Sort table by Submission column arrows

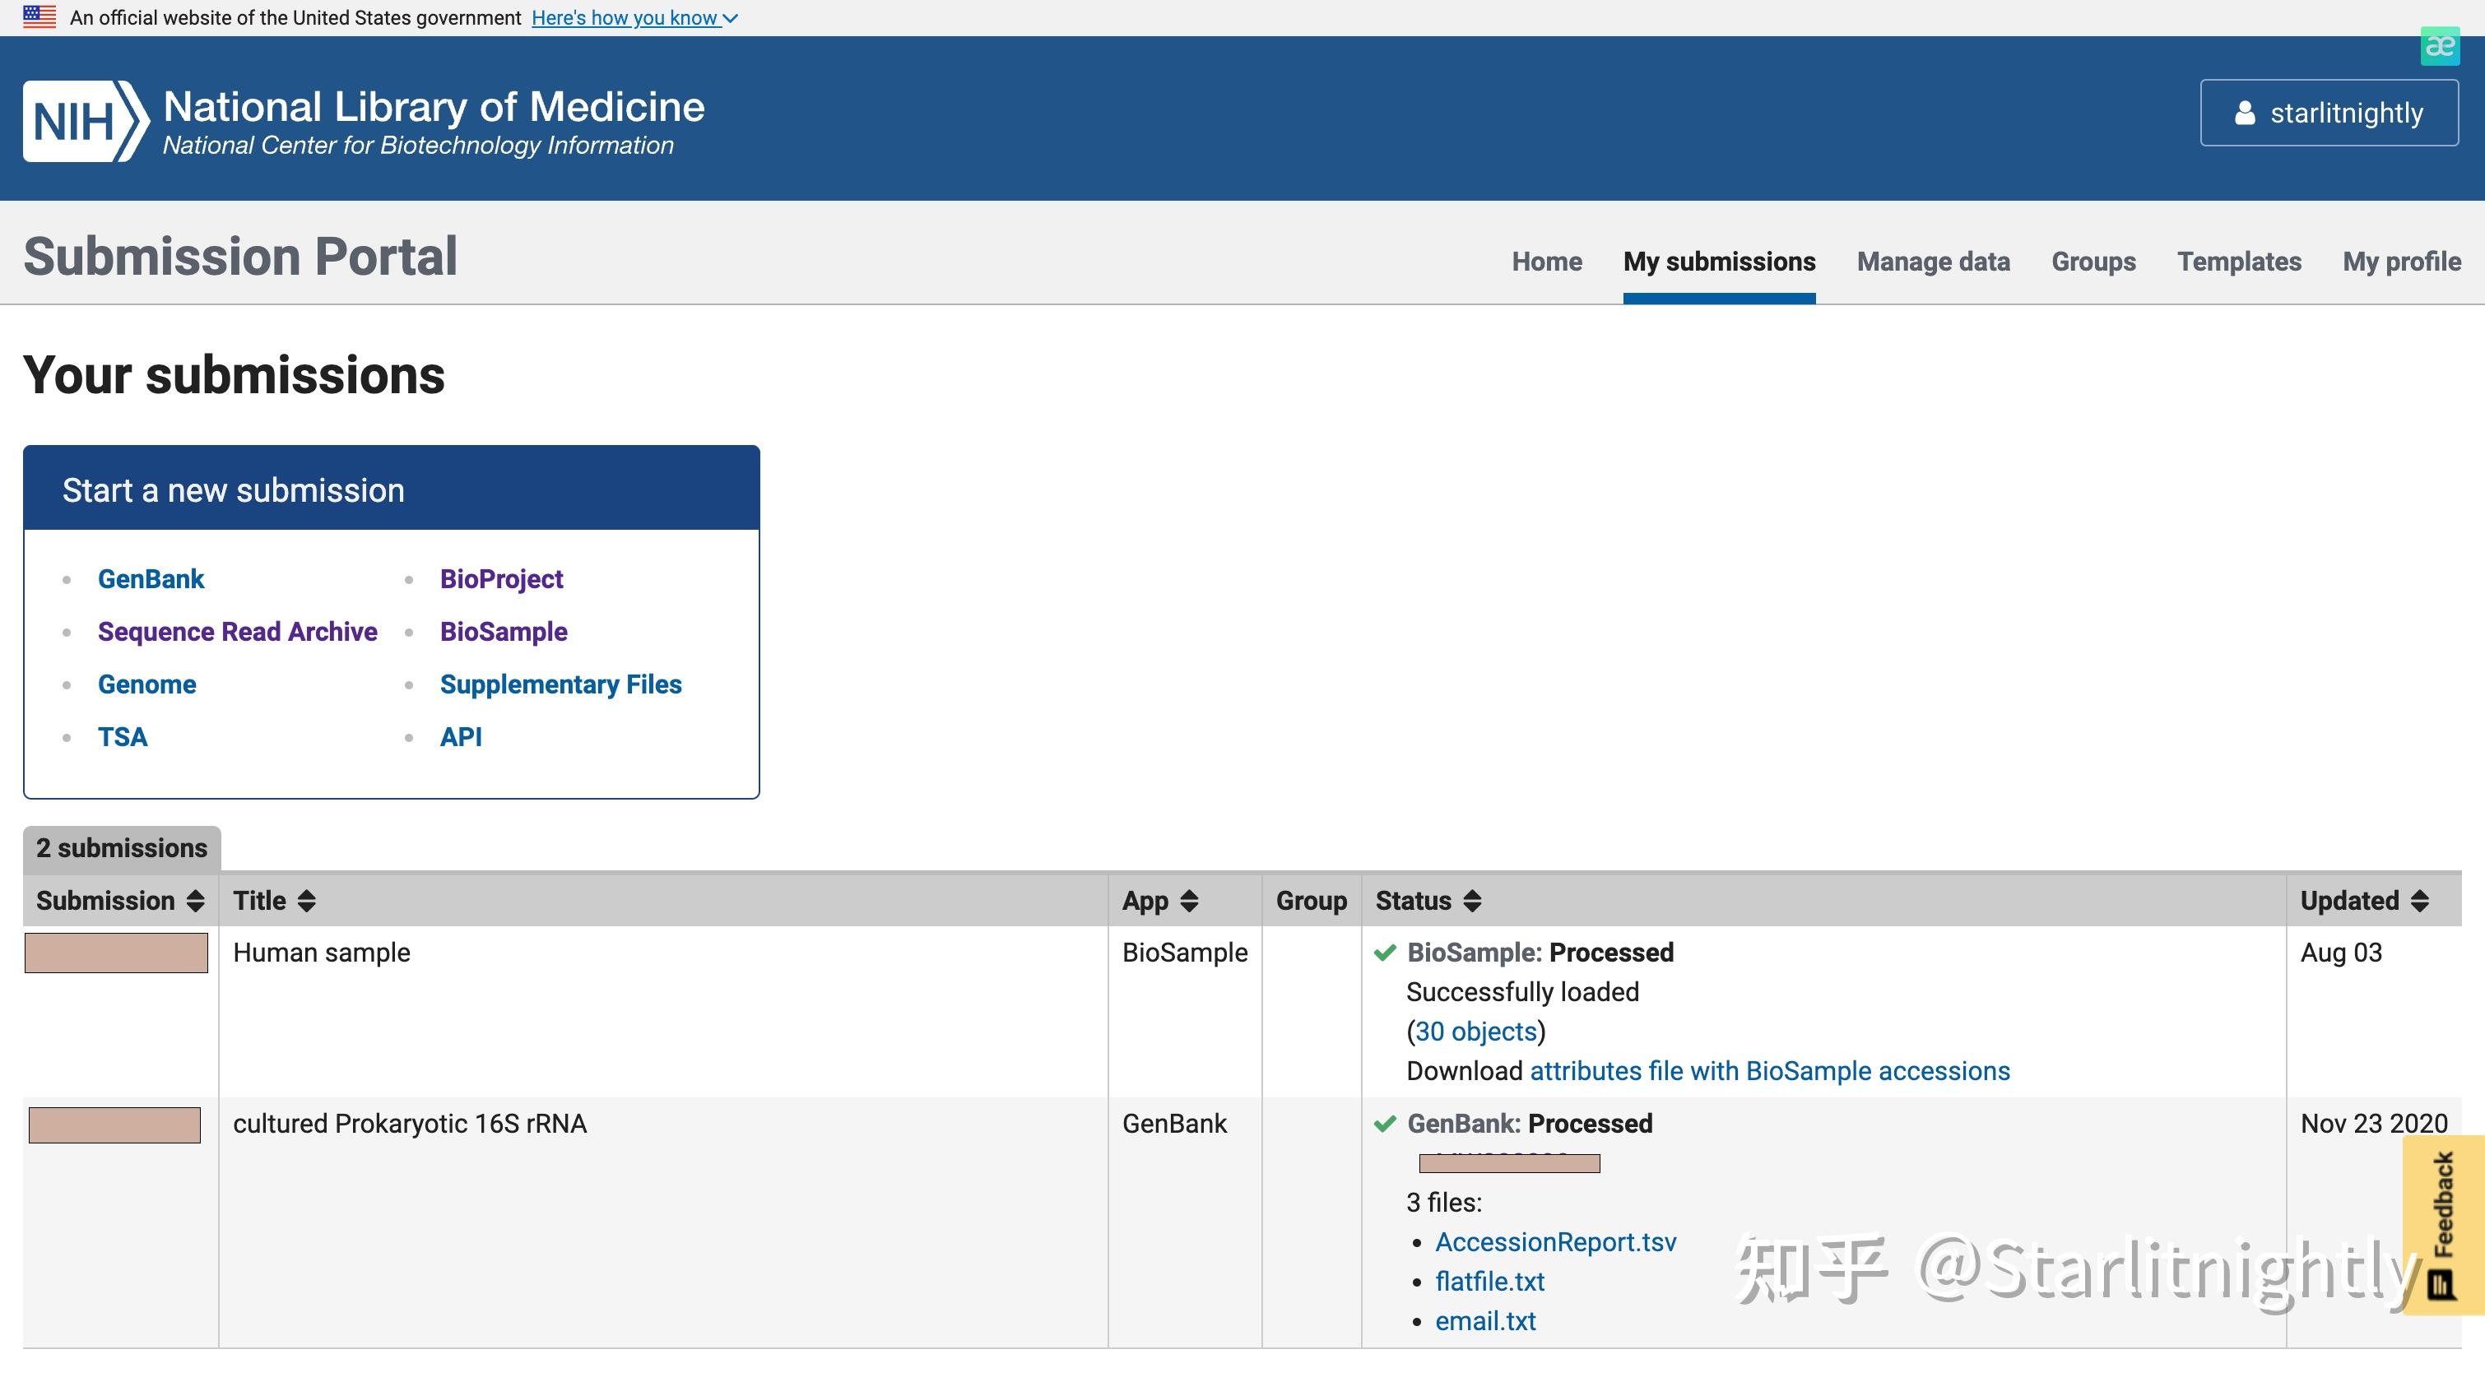pos(196,901)
